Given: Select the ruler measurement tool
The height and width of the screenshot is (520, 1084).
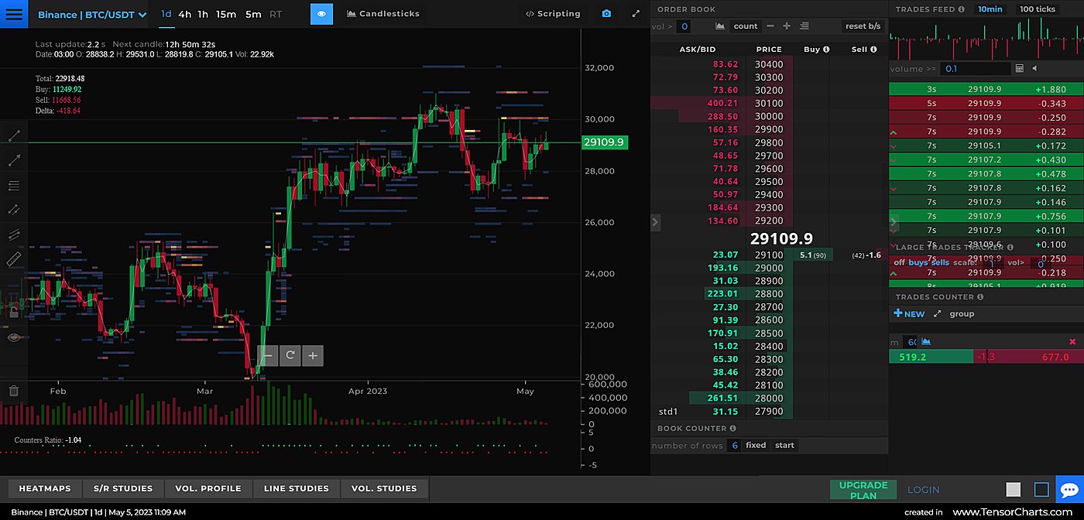Looking at the screenshot, I should (14, 259).
